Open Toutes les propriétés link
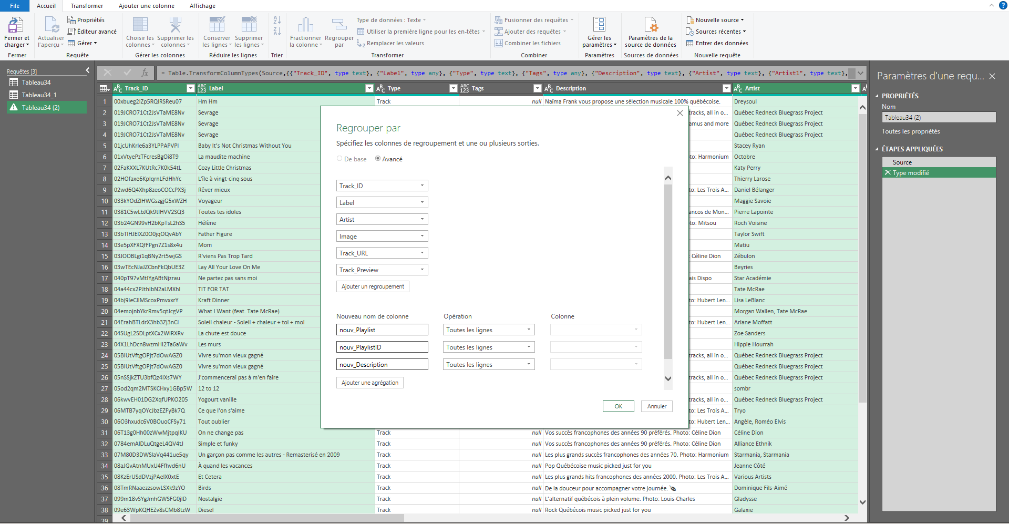 coord(911,131)
